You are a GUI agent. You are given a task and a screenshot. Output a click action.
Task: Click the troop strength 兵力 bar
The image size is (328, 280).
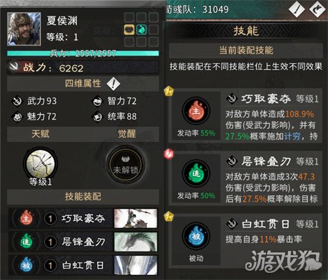(x=83, y=53)
